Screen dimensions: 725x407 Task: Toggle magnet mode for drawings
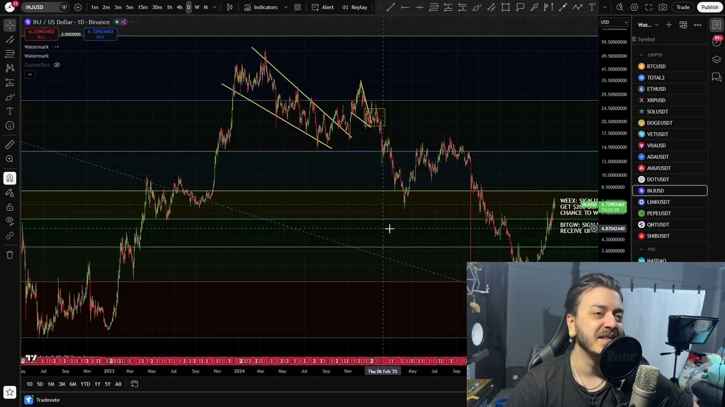10,179
